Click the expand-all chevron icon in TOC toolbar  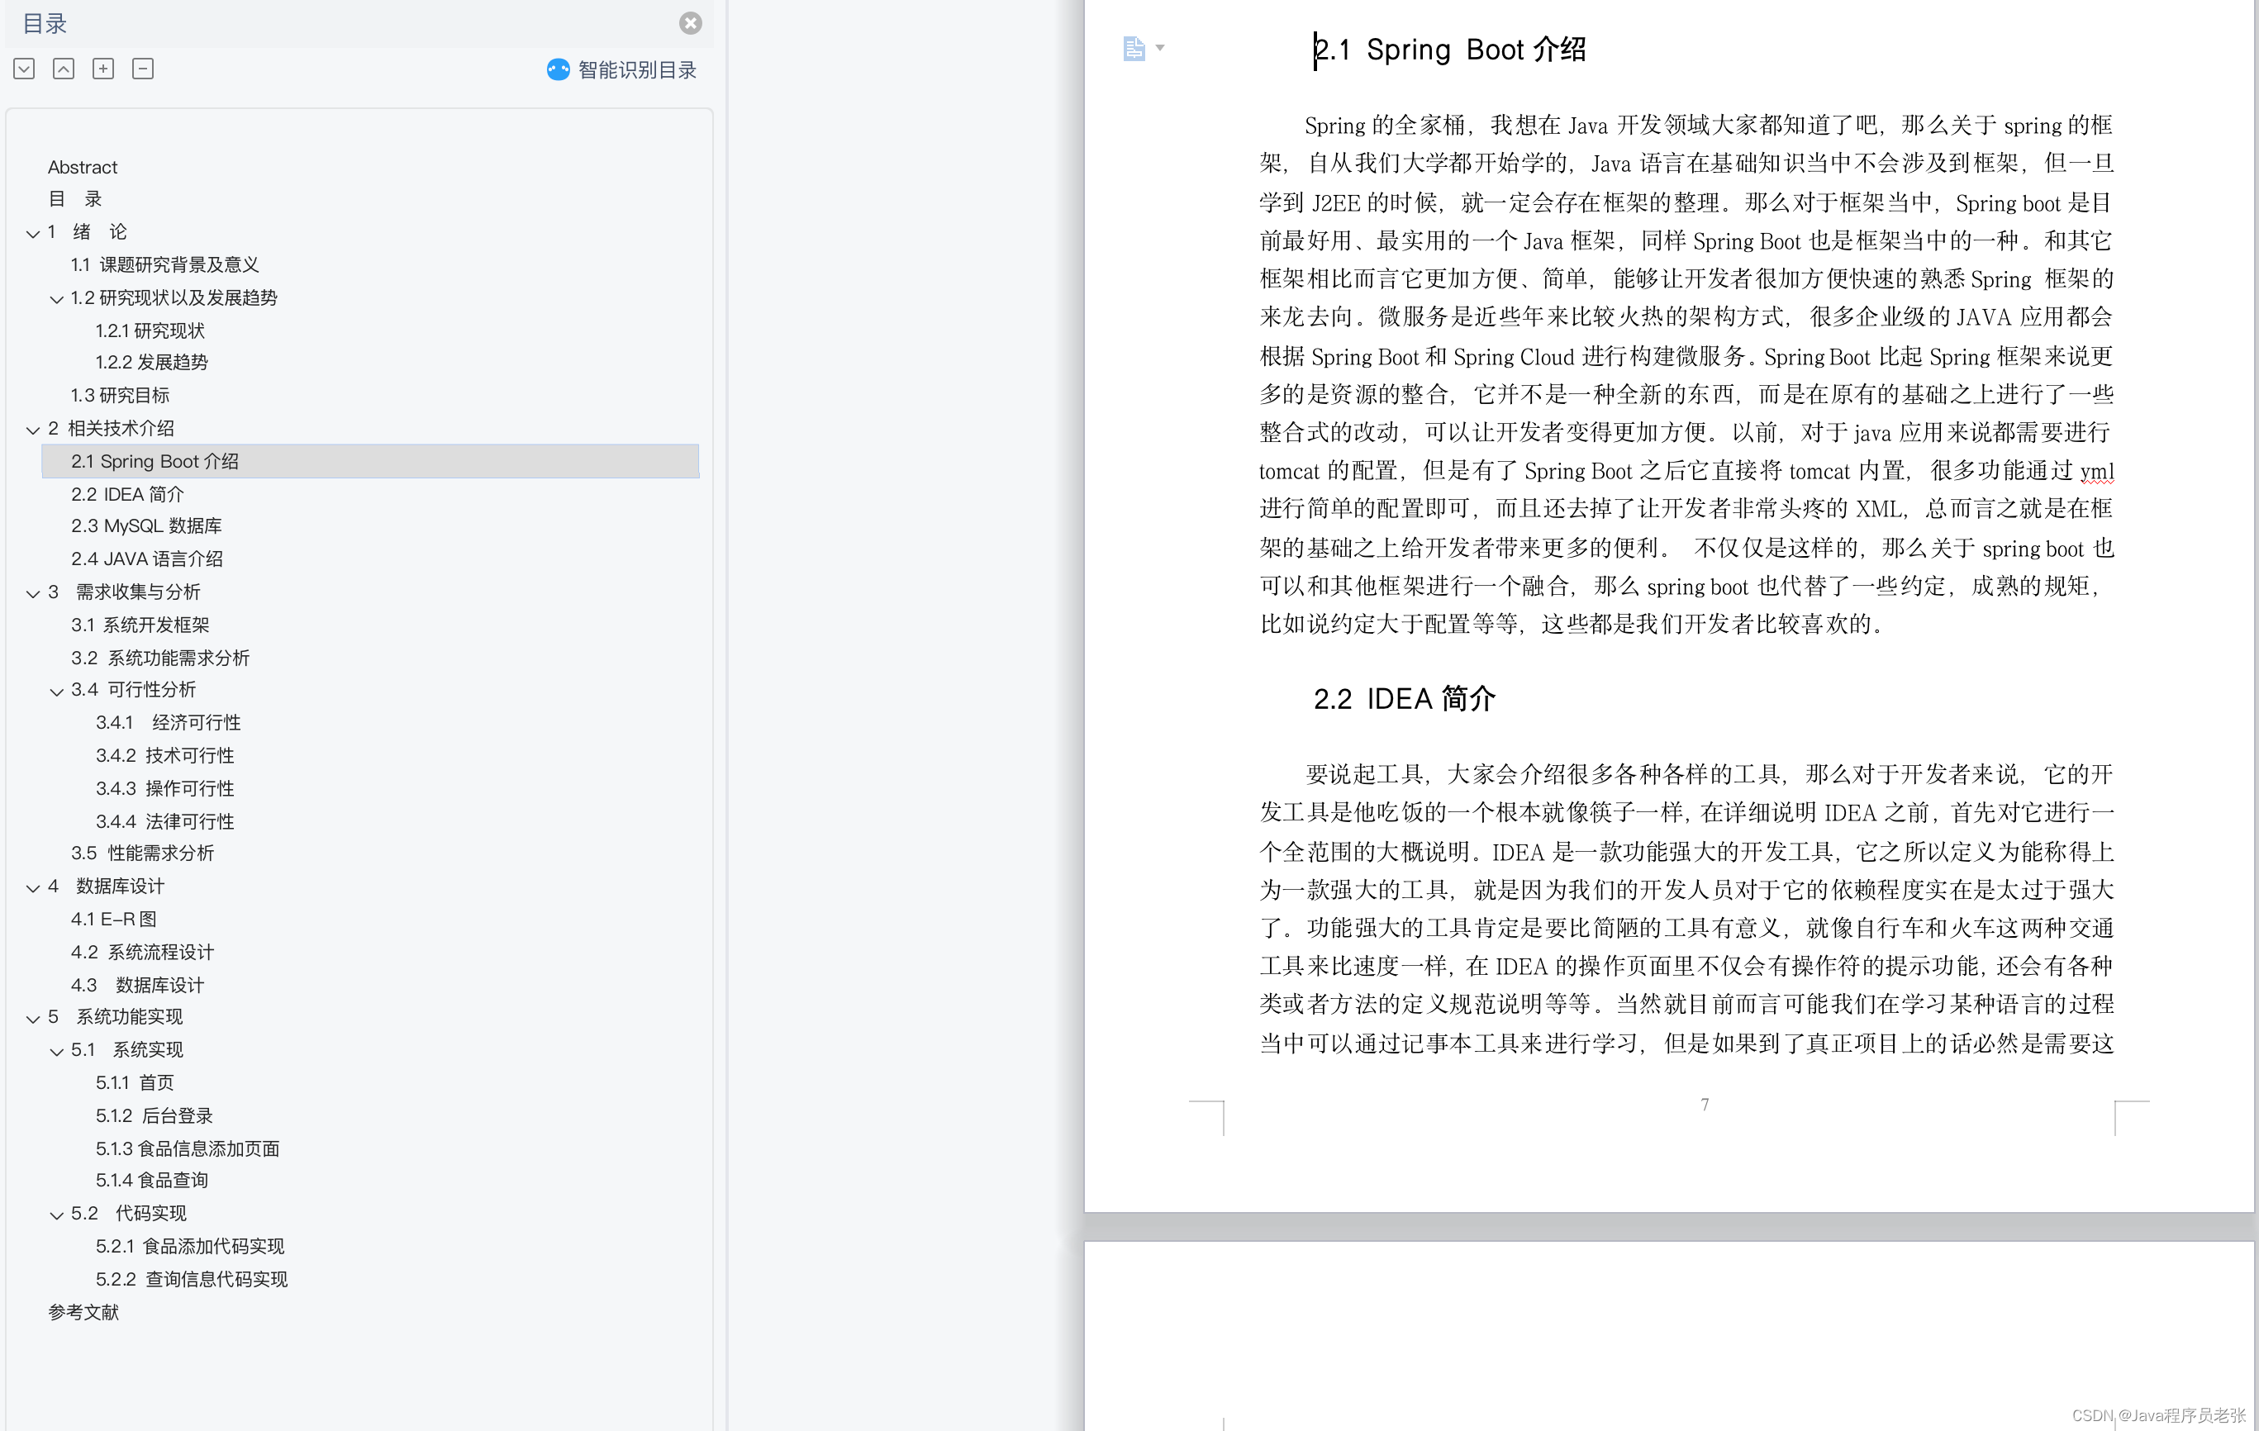tap(23, 68)
